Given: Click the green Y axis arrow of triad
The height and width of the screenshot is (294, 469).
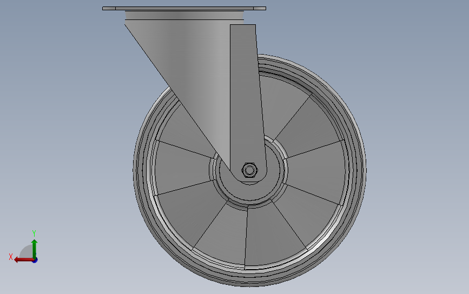Looking at the screenshot, I should [35, 249].
